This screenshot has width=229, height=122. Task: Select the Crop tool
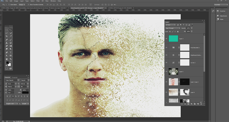click(7, 36)
